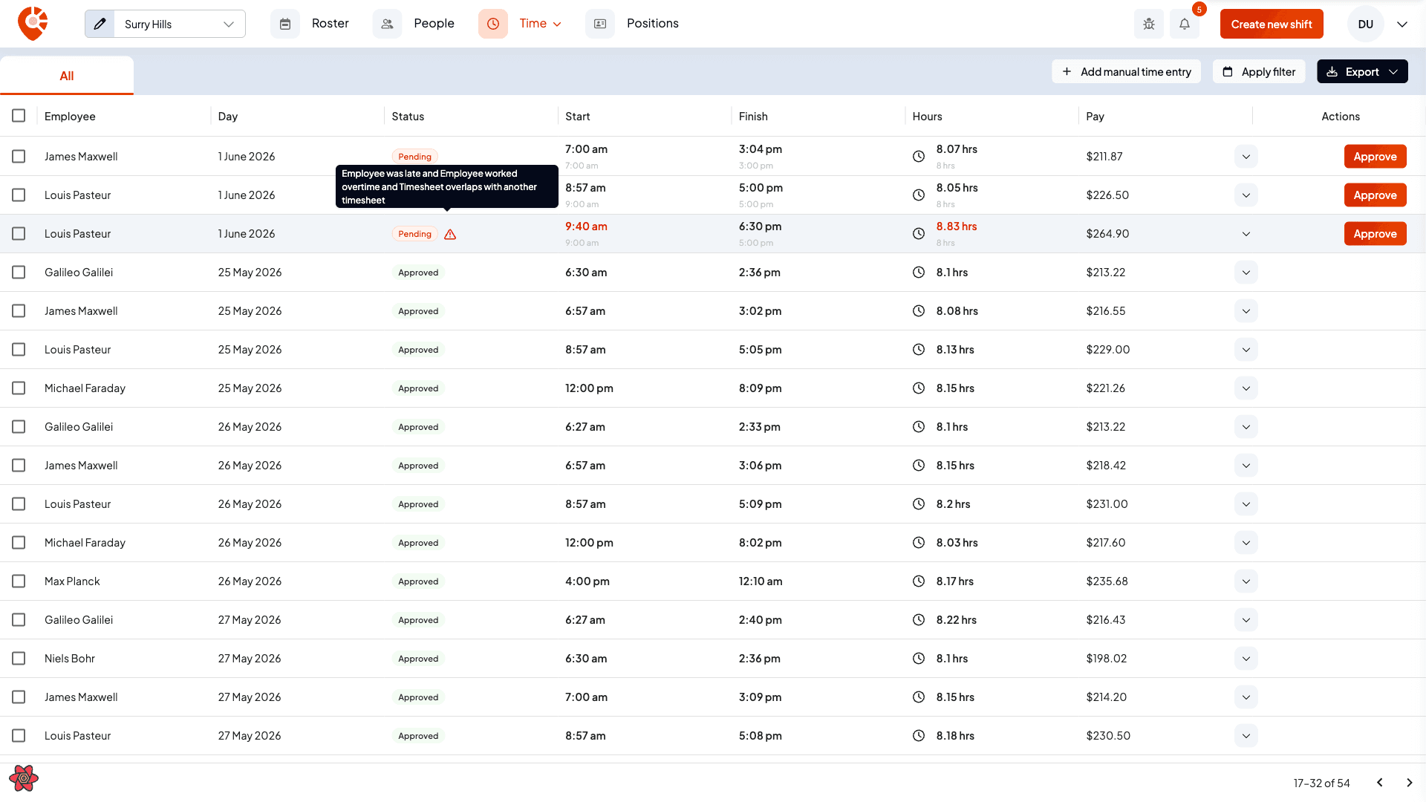Image resolution: width=1426 pixels, height=802 pixels.
Task: Click the 17–32 of 54 pagination text
Action: [1321, 783]
